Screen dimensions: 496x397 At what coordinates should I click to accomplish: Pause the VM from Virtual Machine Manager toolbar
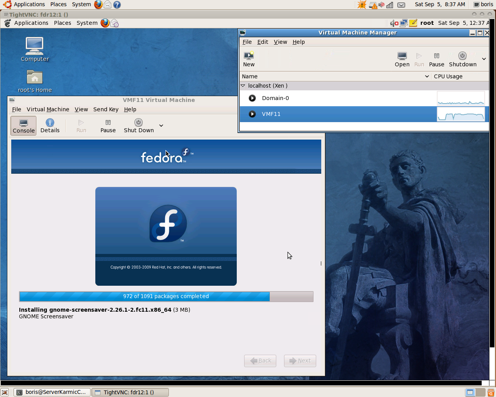437,59
